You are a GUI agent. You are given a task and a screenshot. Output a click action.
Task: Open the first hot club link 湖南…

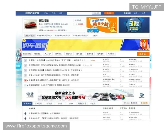(45, 36)
